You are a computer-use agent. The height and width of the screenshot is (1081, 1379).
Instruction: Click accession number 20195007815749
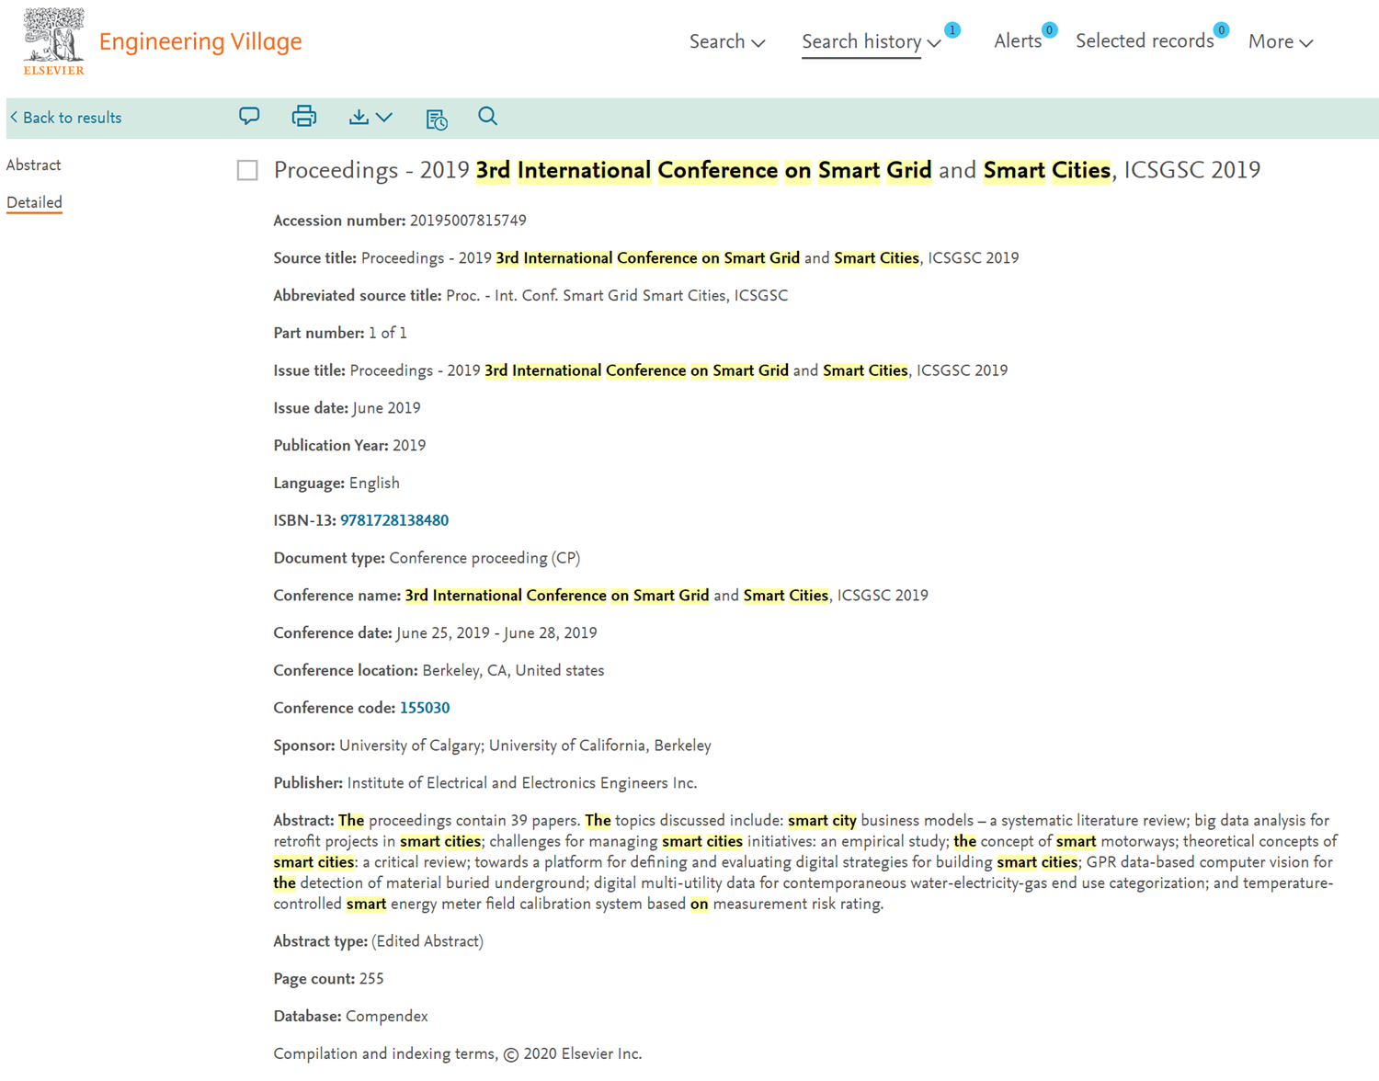(468, 221)
